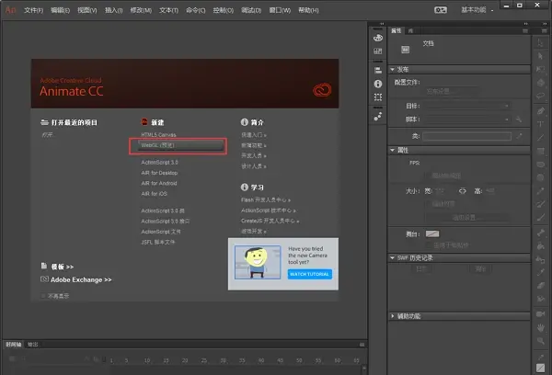Create new WebGL (预览) document

[177, 145]
